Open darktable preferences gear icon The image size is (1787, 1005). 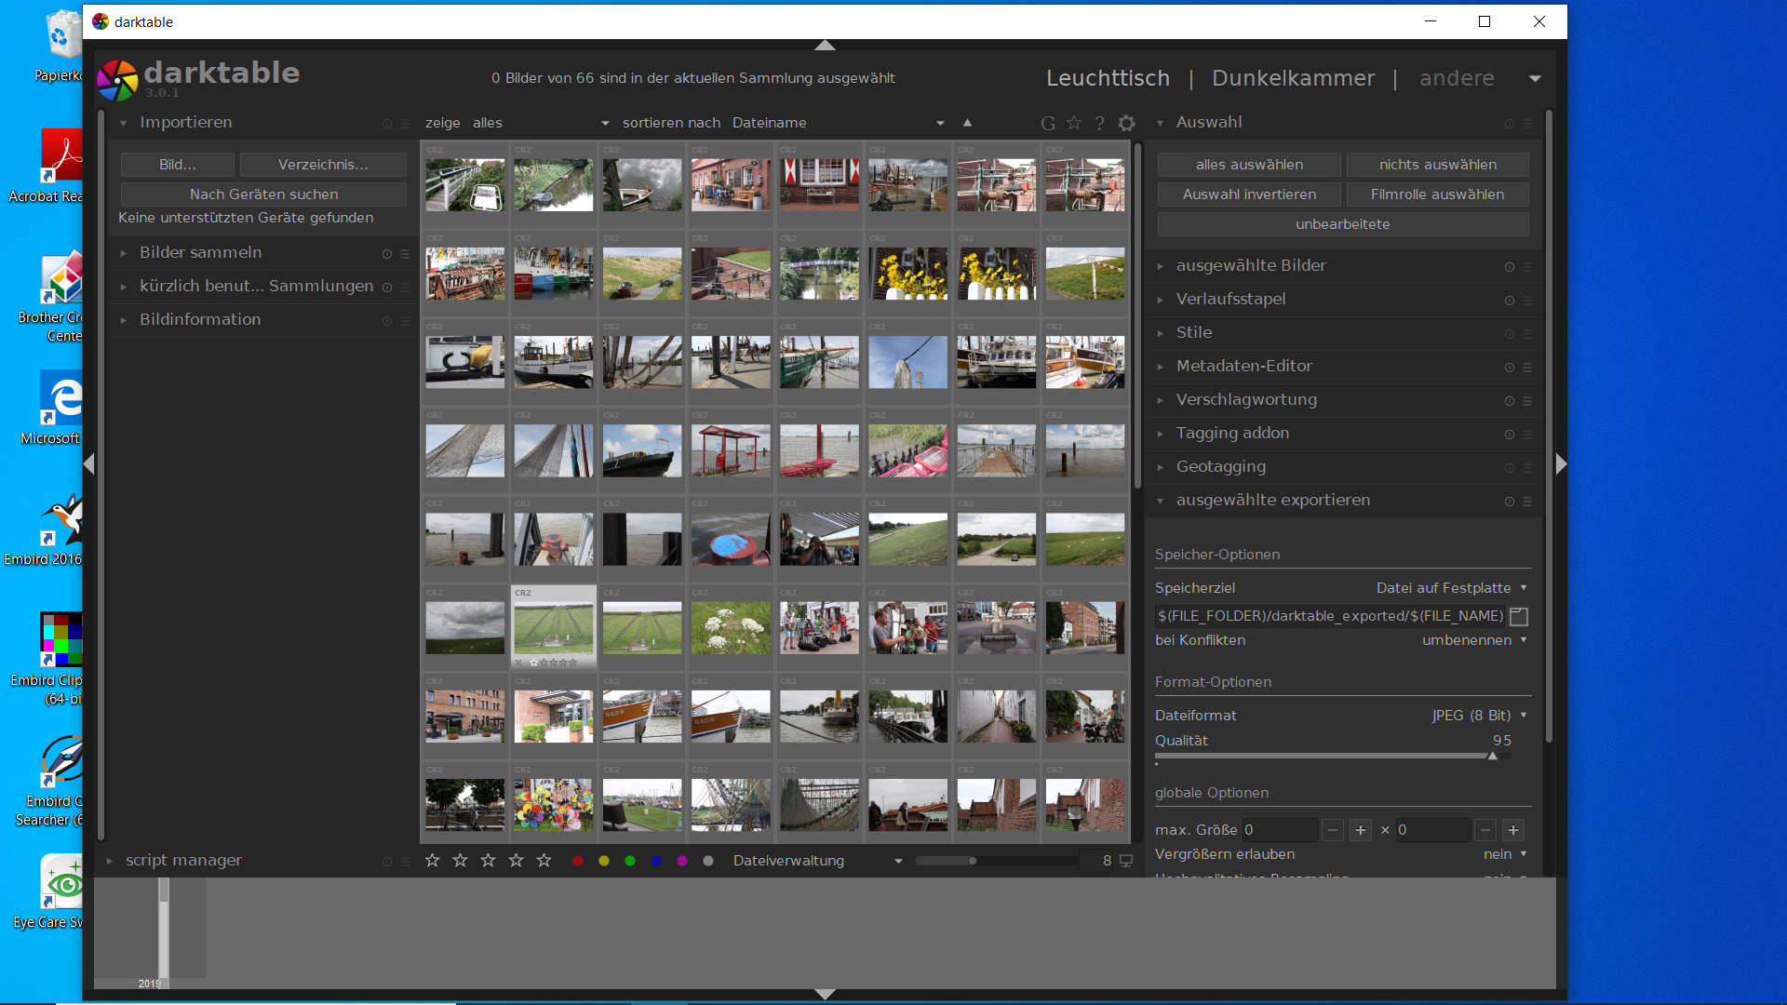coord(1126,123)
